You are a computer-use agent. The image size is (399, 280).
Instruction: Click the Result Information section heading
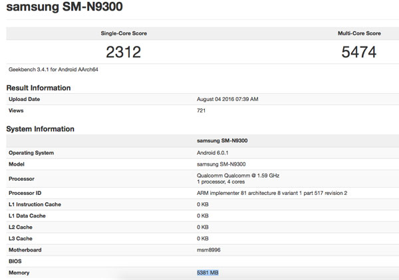coord(39,88)
